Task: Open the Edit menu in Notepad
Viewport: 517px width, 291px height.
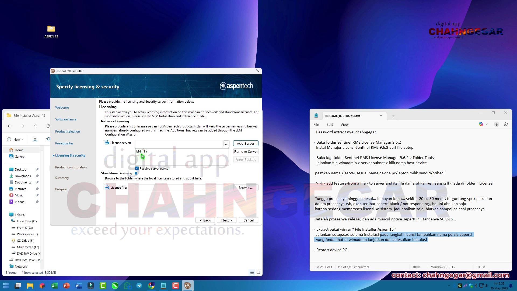Action: point(330,124)
